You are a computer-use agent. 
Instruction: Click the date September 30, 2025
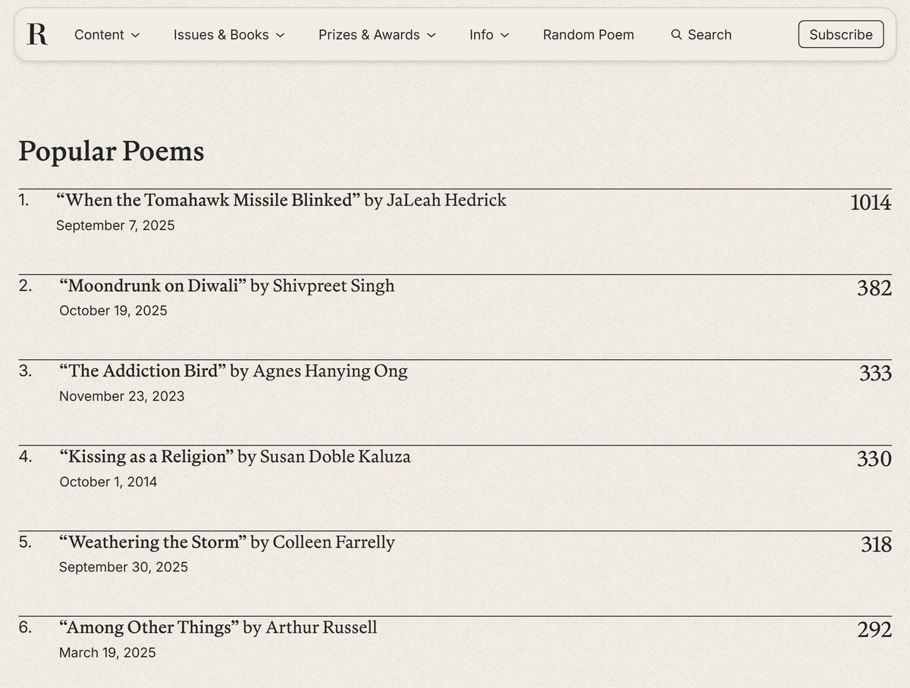coord(124,568)
